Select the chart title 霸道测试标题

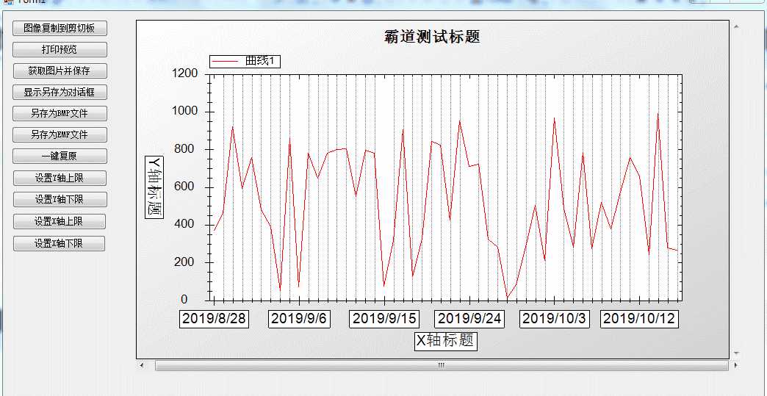[433, 36]
